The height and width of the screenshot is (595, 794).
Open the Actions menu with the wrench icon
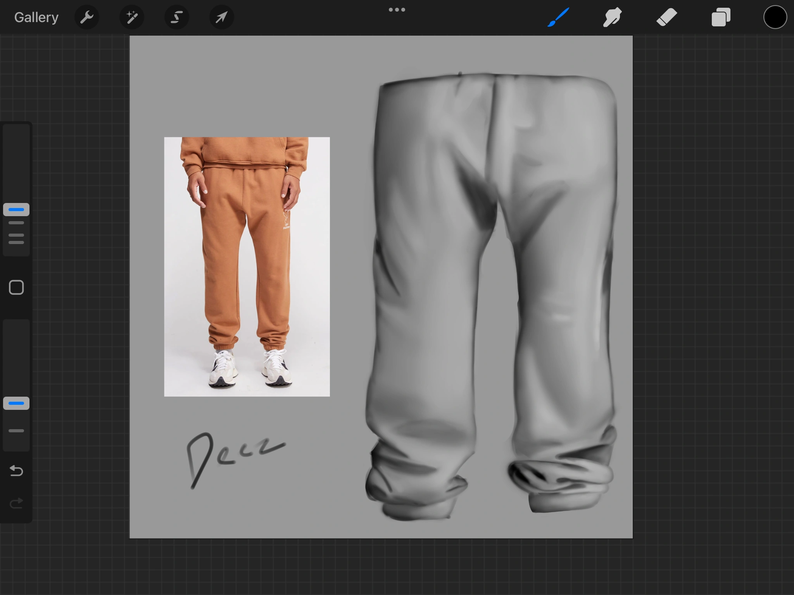click(x=87, y=17)
